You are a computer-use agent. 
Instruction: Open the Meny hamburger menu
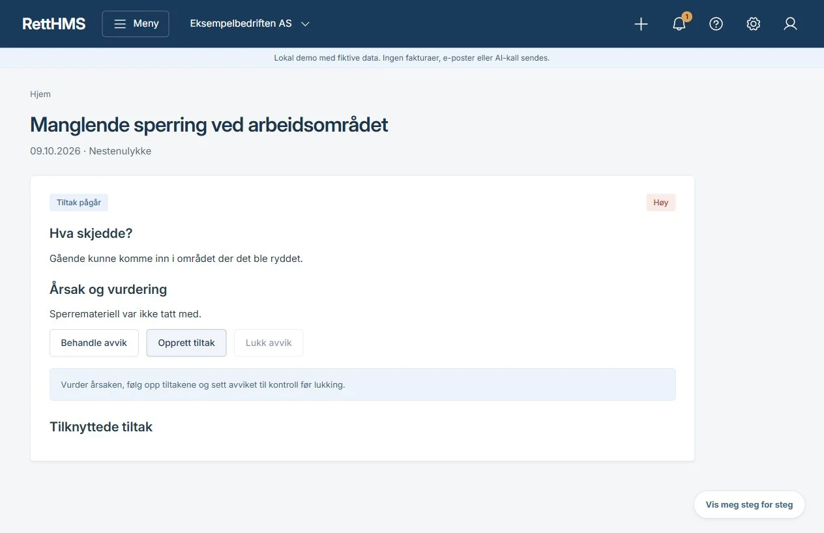coord(136,23)
